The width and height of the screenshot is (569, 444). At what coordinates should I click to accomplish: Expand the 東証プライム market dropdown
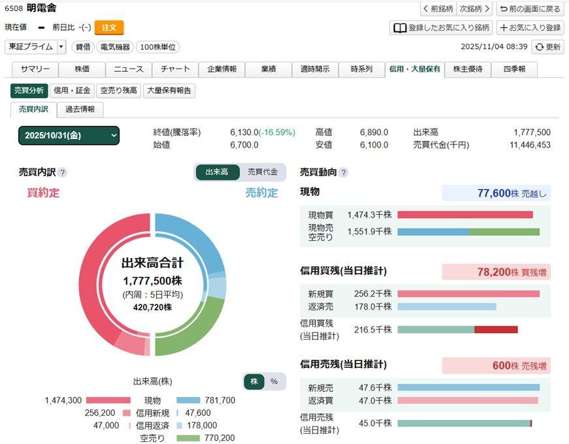(35, 47)
